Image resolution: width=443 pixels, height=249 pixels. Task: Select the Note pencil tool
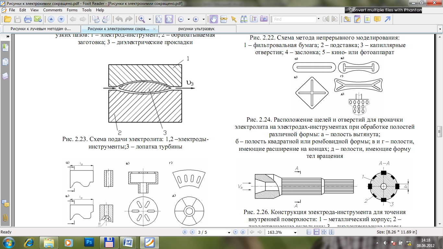tap(357, 19)
